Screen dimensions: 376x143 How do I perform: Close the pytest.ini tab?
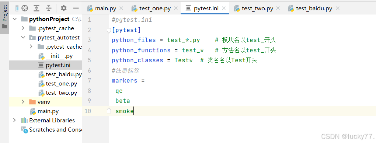224,8
